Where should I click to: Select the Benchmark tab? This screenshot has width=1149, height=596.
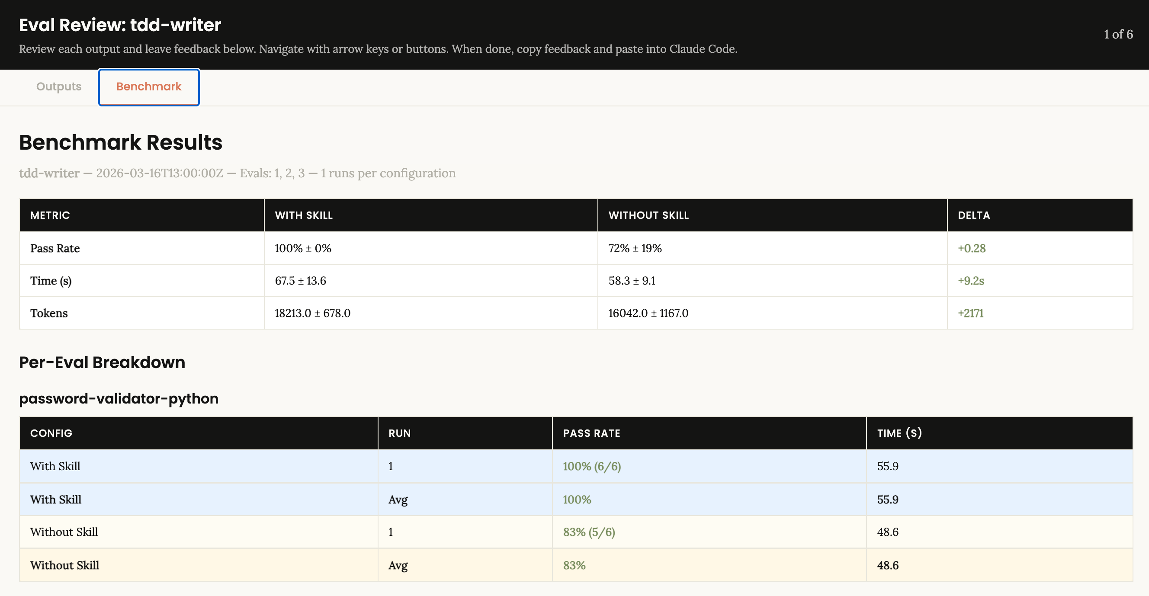[148, 87]
